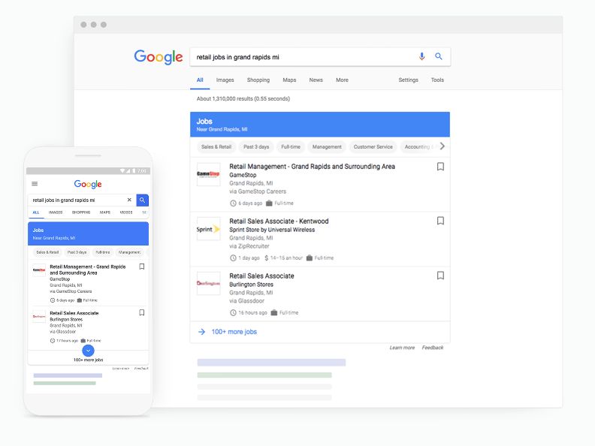Click the desktop Google logo
This screenshot has width=595, height=446.
pos(159,57)
